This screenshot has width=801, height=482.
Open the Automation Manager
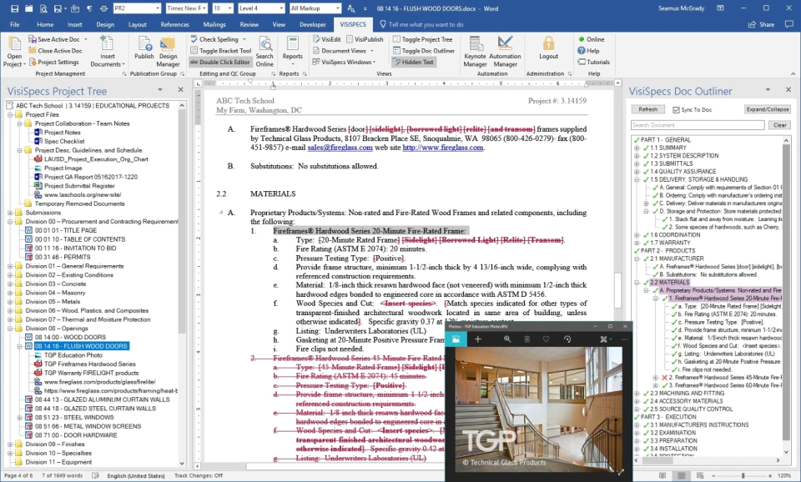[505, 52]
